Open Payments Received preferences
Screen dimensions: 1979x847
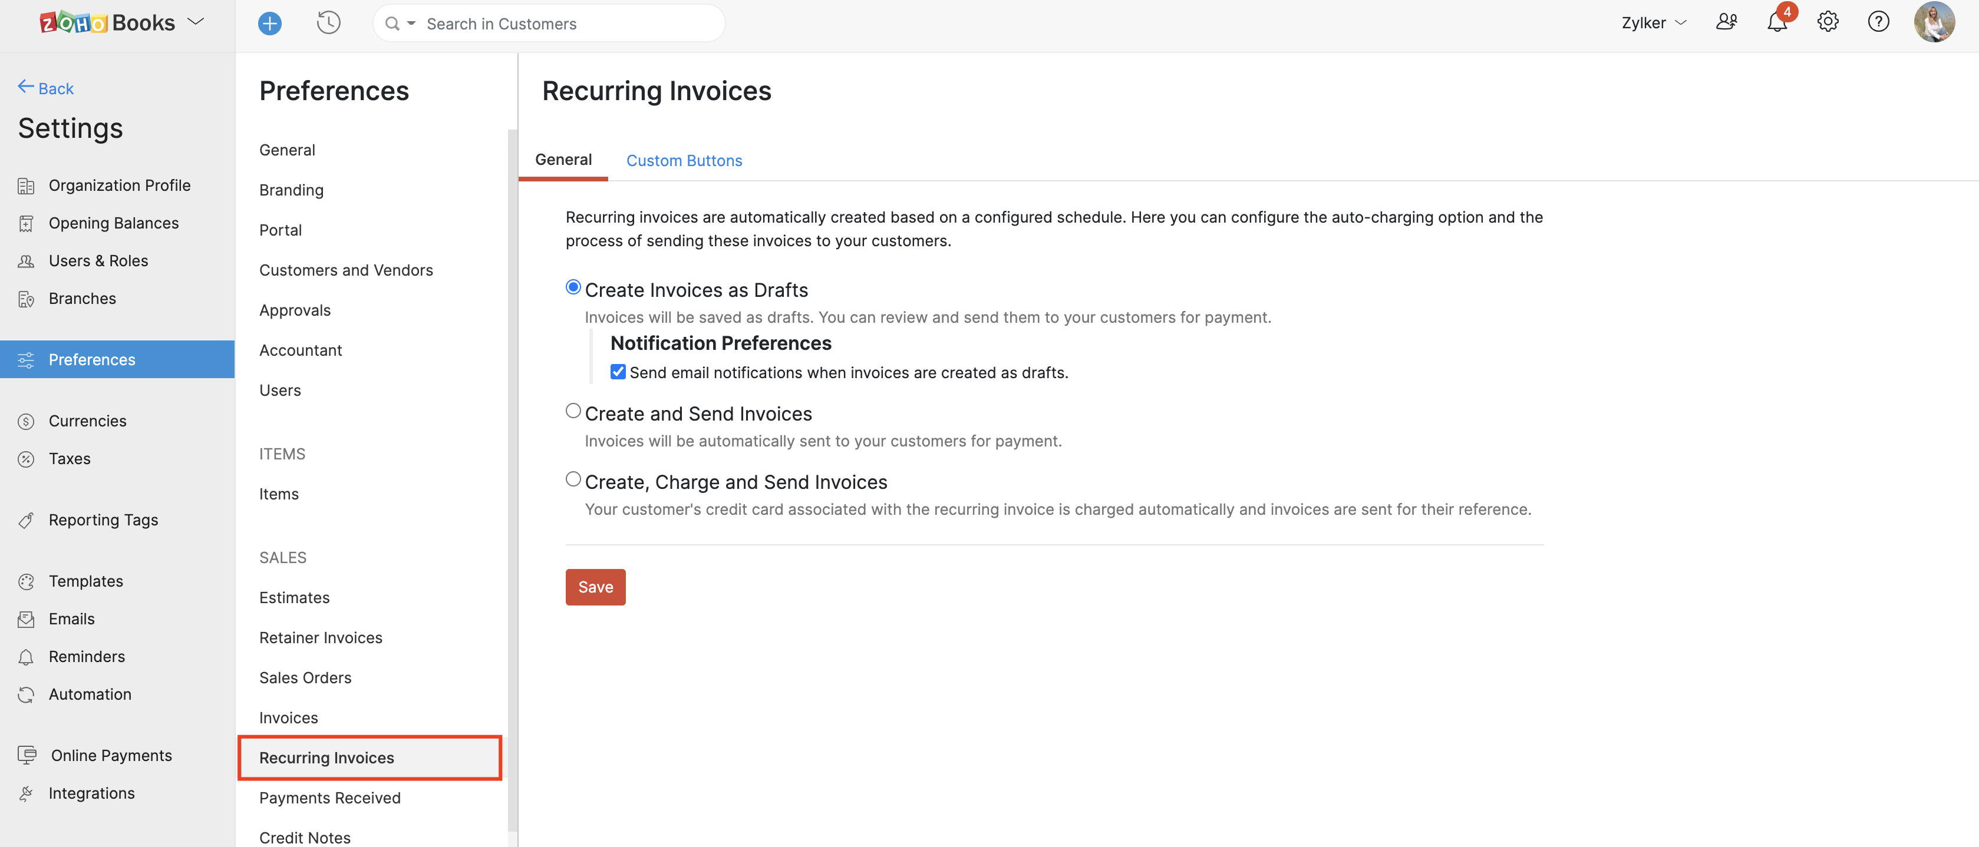point(329,798)
